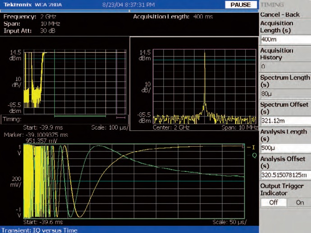This screenshot has width=311, height=233.
Task: Select the Analysis Offset value field
Action: click(285, 175)
